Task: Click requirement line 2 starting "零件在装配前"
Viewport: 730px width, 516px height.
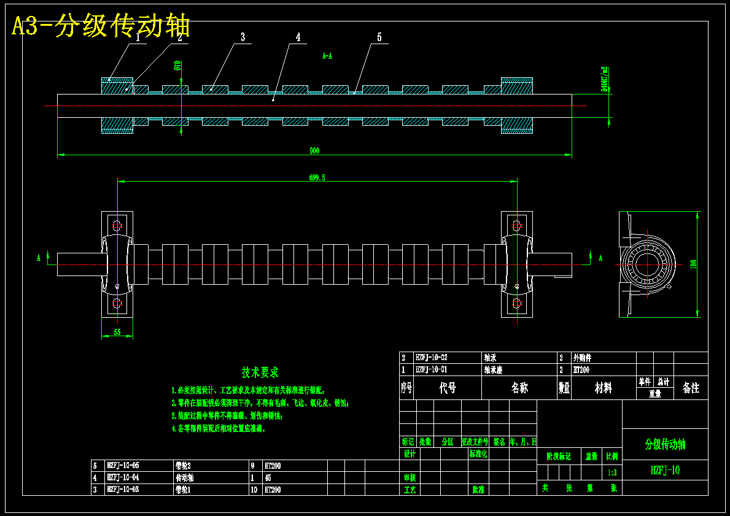Action: click(x=260, y=403)
